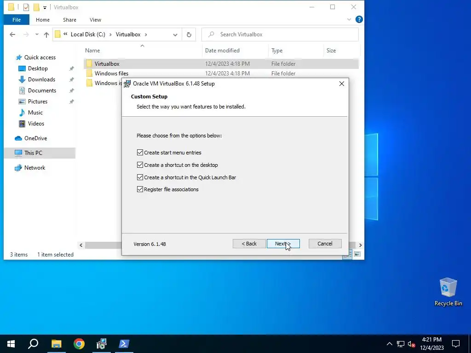
Task: Open network status tray icon
Action: tap(401, 344)
